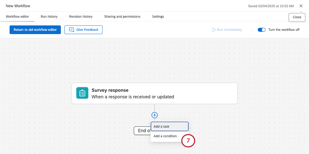The image size is (309, 154).
Task: Click the survey response clipboard icon
Action: pyautogui.click(x=82, y=93)
